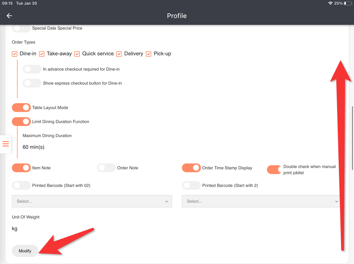Turn off Table Layout Mode
The width and height of the screenshot is (354, 264).
point(21,107)
